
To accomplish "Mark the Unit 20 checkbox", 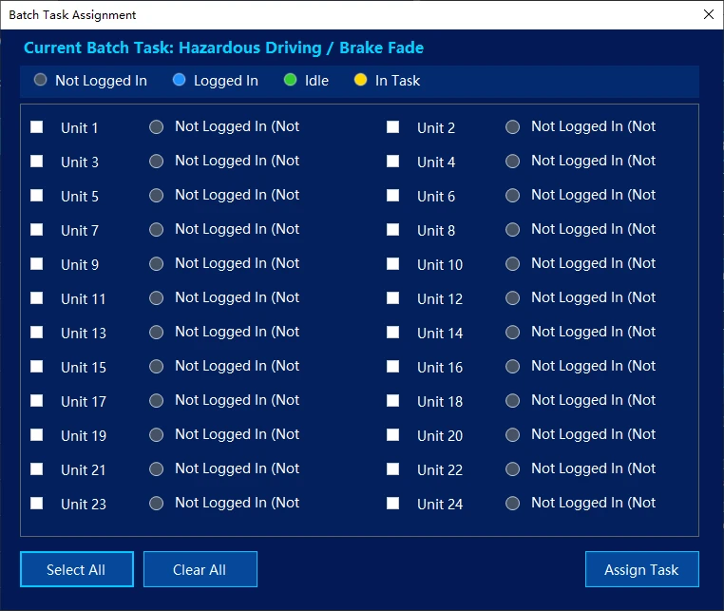I will [393, 434].
